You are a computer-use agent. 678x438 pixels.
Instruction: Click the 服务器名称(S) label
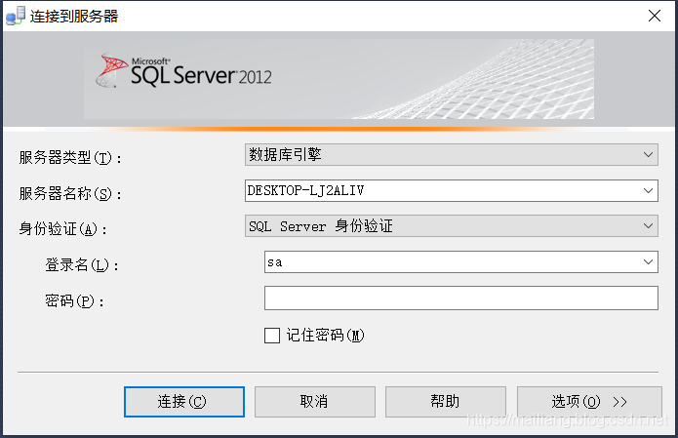pos(70,193)
